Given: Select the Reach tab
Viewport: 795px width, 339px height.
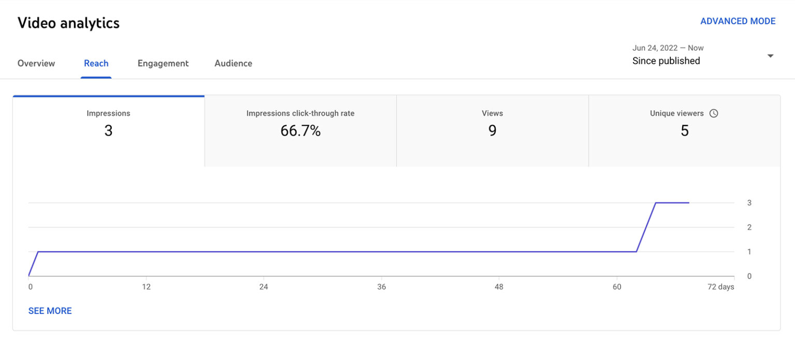Looking at the screenshot, I should [96, 63].
